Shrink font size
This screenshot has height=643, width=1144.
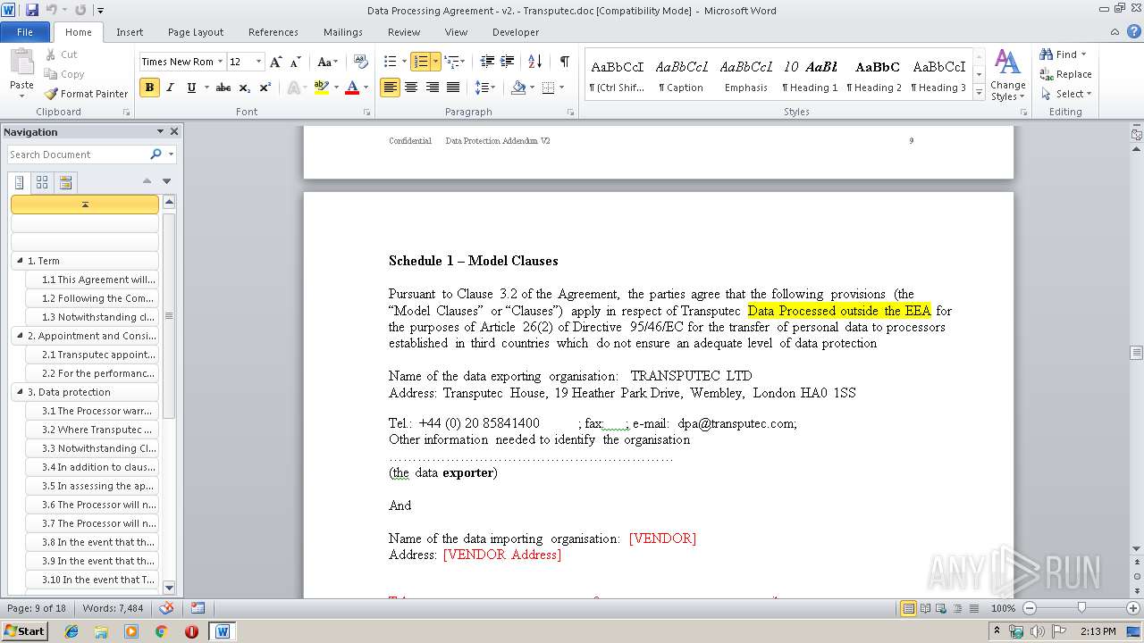click(x=296, y=62)
